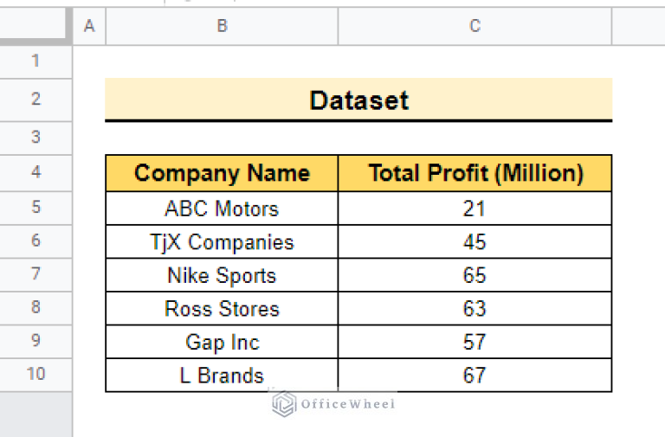
Task: Select the Company Name header cell
Action: (x=222, y=173)
